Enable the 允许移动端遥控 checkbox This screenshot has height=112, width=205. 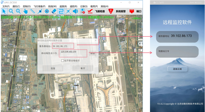click(62, 61)
